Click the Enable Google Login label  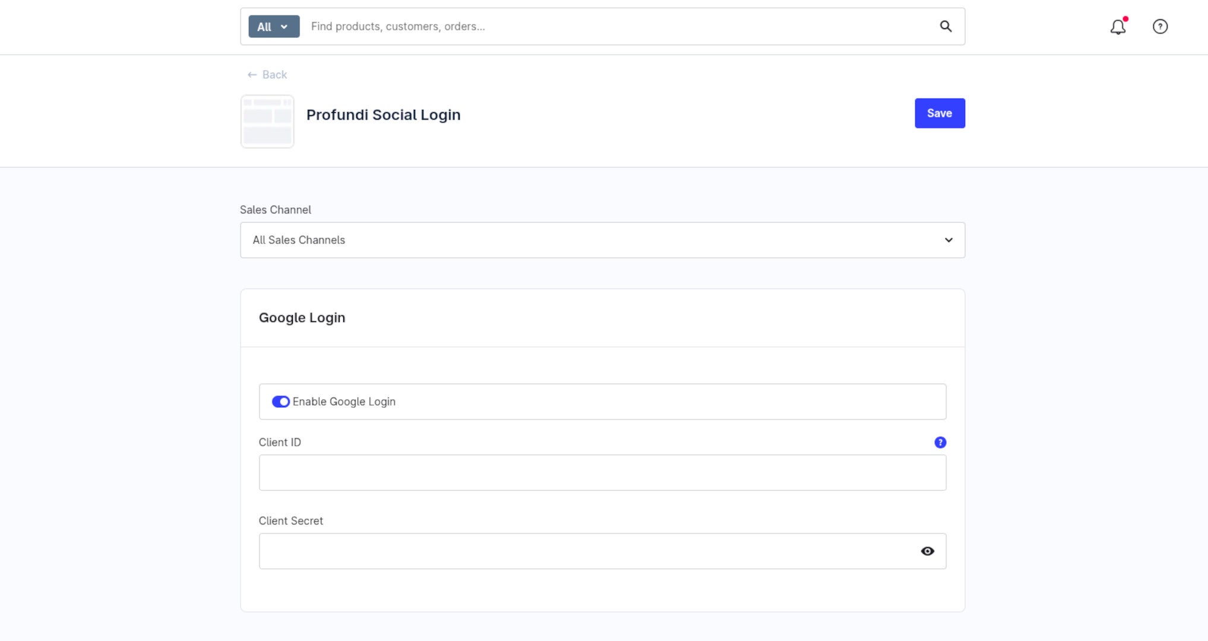click(x=344, y=402)
